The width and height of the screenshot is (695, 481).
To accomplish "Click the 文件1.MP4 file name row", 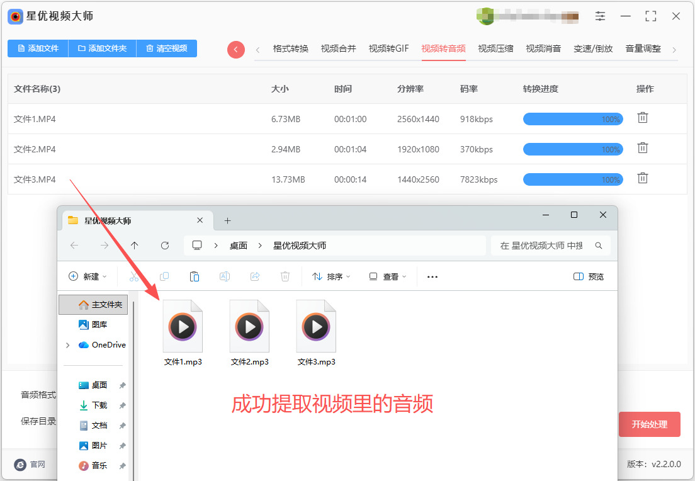I will click(x=347, y=119).
